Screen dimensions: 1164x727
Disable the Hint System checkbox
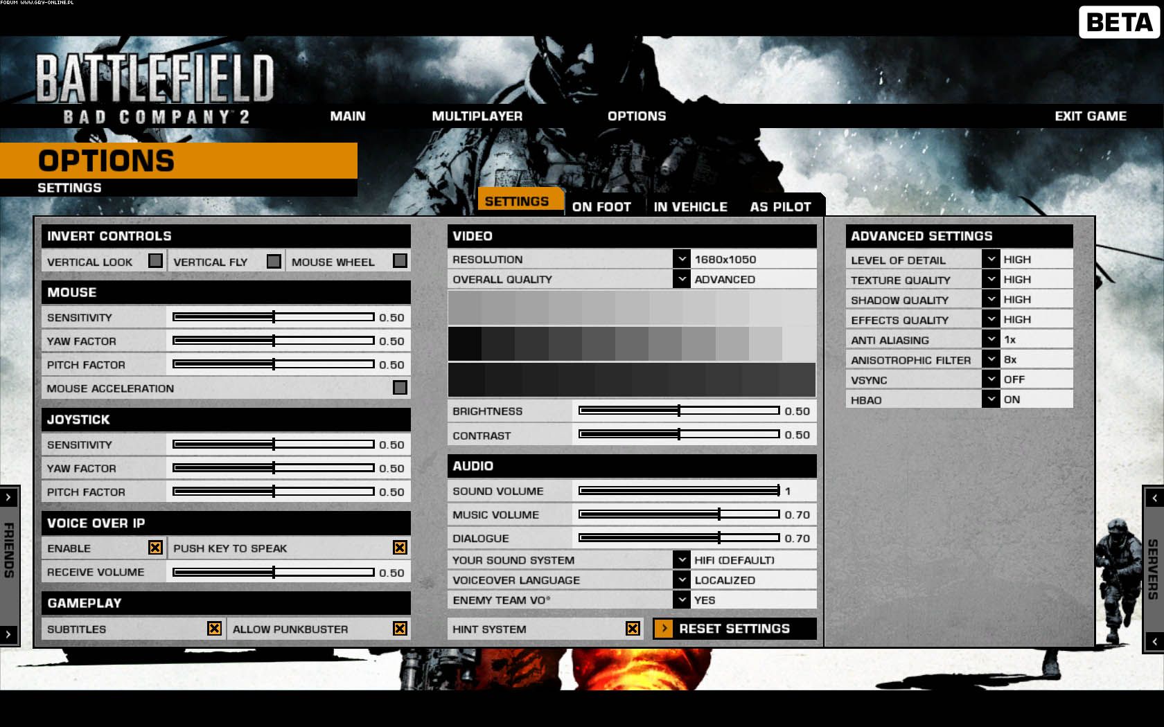tap(633, 629)
